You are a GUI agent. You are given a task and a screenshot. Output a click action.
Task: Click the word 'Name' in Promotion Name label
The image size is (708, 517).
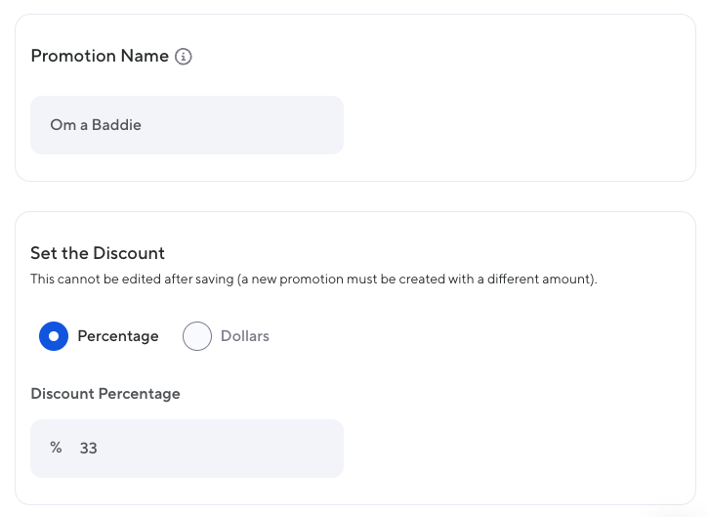145,57
